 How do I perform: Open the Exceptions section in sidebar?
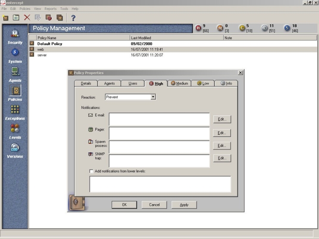[15, 113]
